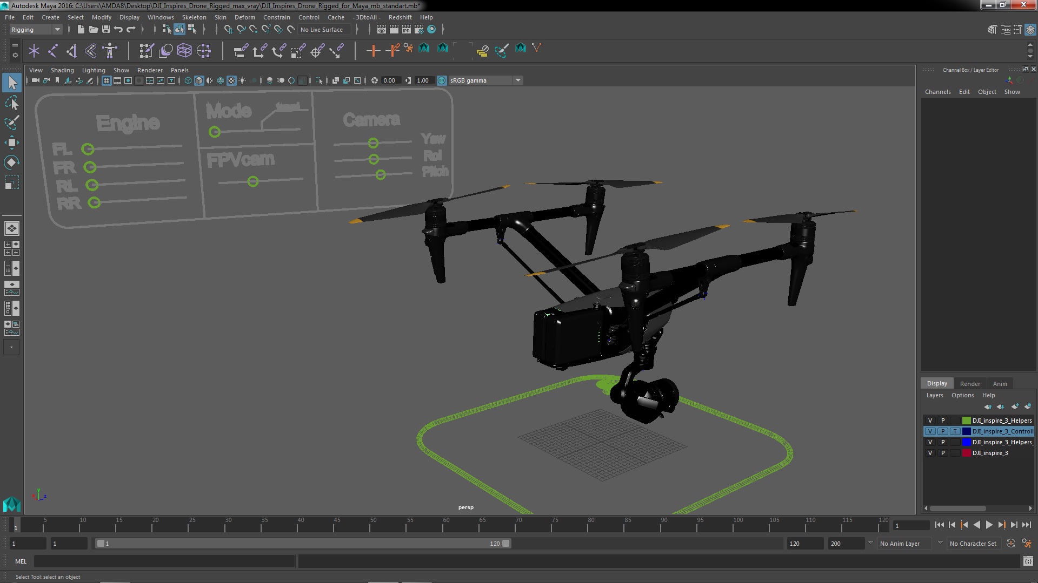Click the Play Forwards button
Viewport: 1038px width, 583px height.
(x=989, y=525)
